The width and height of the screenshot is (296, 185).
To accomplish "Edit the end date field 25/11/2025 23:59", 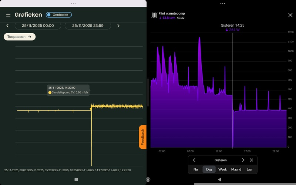I will pyautogui.click(x=88, y=26).
